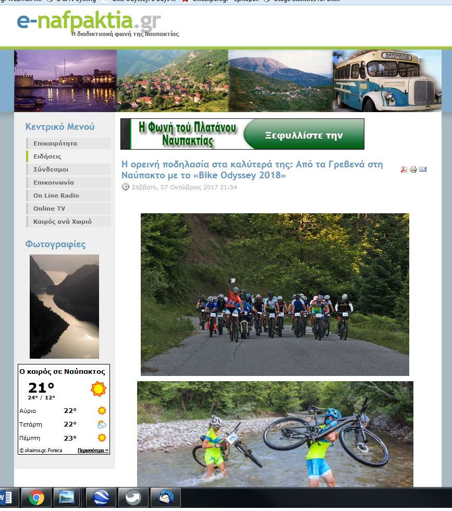Open the Bike Odyssey 2018 article headline
The height and width of the screenshot is (511, 452).
[252, 170]
